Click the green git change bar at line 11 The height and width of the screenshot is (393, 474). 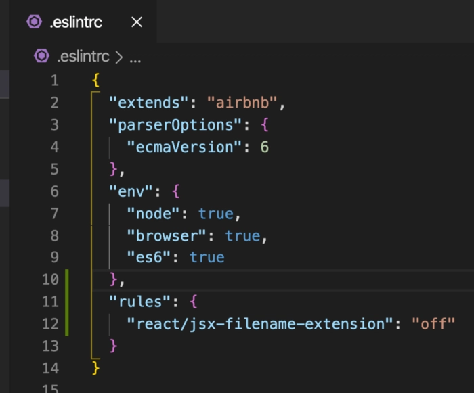67,302
